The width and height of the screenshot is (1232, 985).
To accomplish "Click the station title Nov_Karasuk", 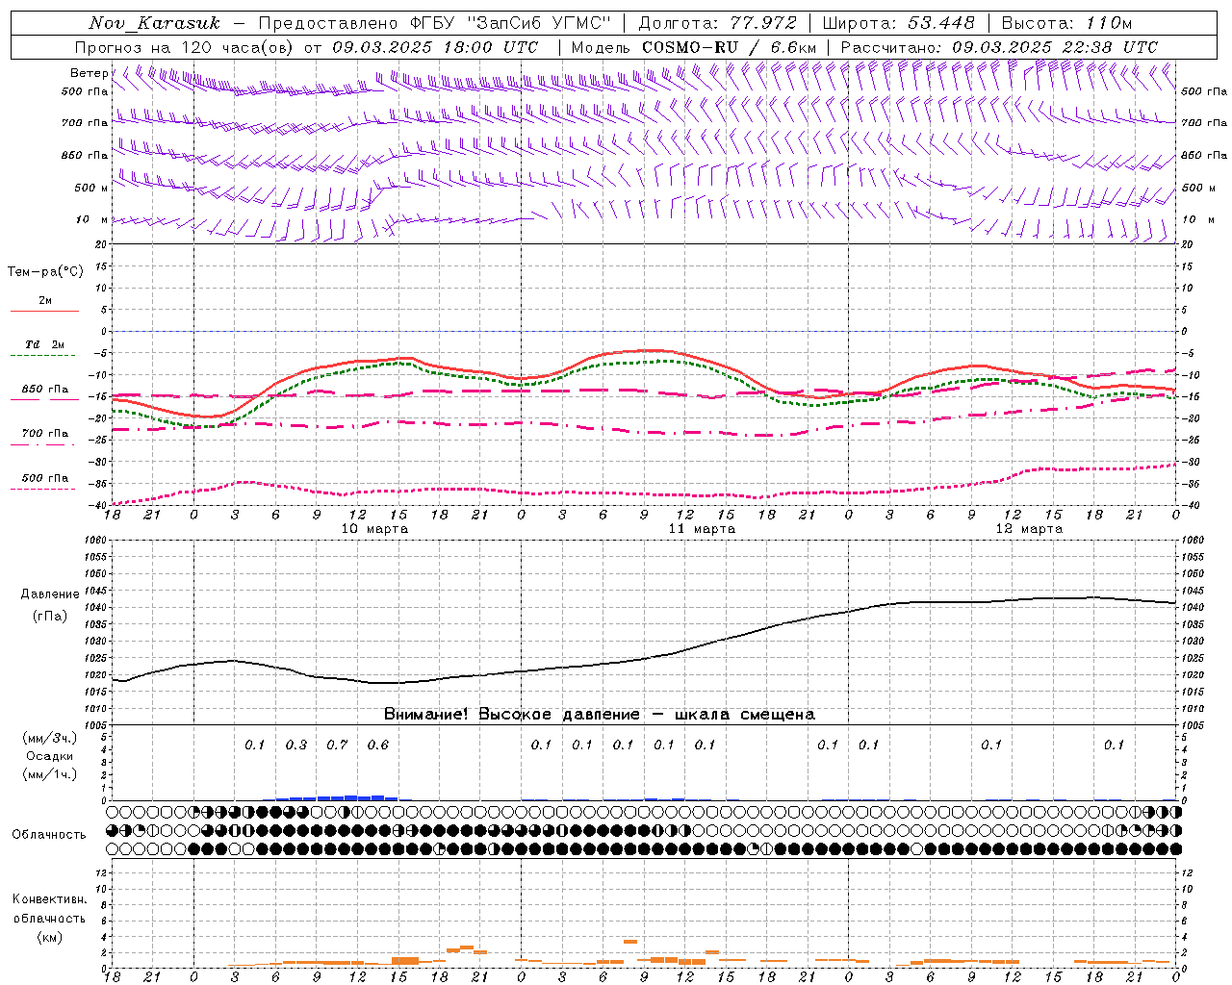I will pos(154,23).
